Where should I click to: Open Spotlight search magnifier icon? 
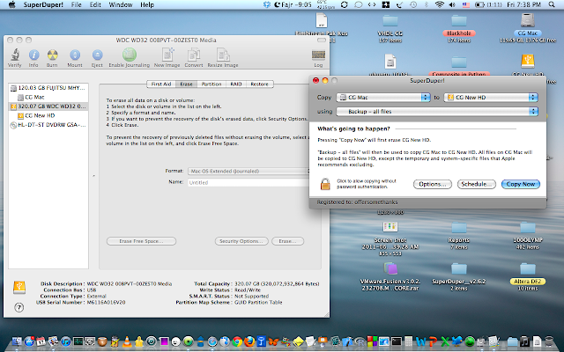coord(552,4)
